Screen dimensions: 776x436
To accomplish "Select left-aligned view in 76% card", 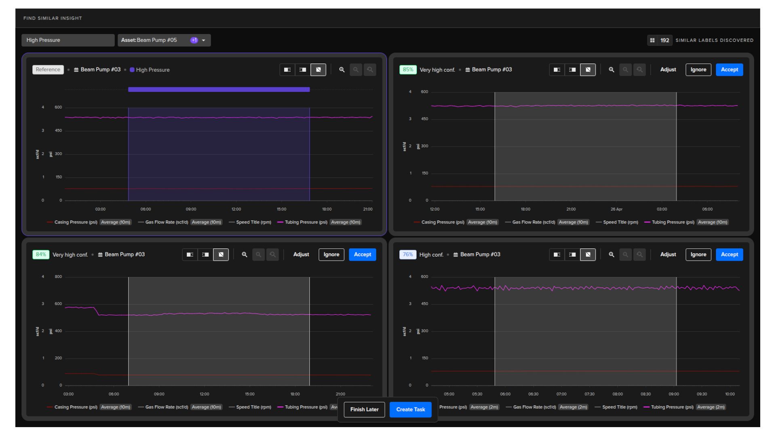I will (557, 255).
